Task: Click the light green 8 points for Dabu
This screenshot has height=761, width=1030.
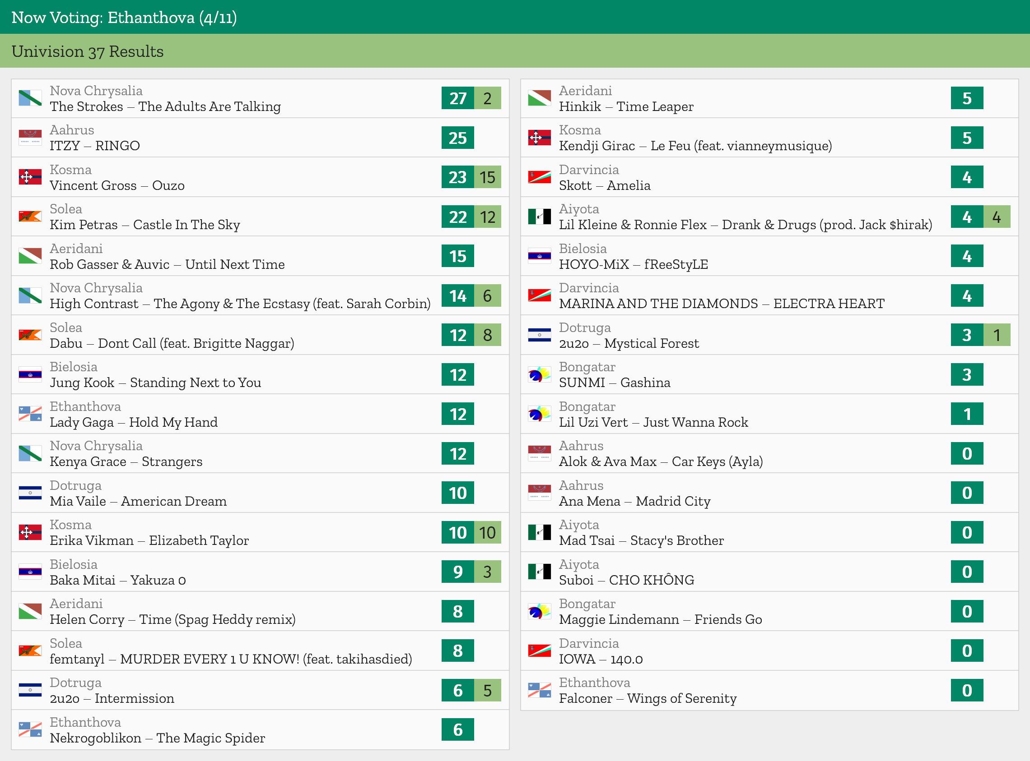Action: click(487, 335)
